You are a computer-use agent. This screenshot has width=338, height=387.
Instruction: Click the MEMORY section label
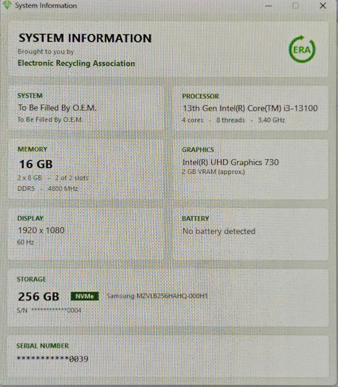tap(32, 149)
